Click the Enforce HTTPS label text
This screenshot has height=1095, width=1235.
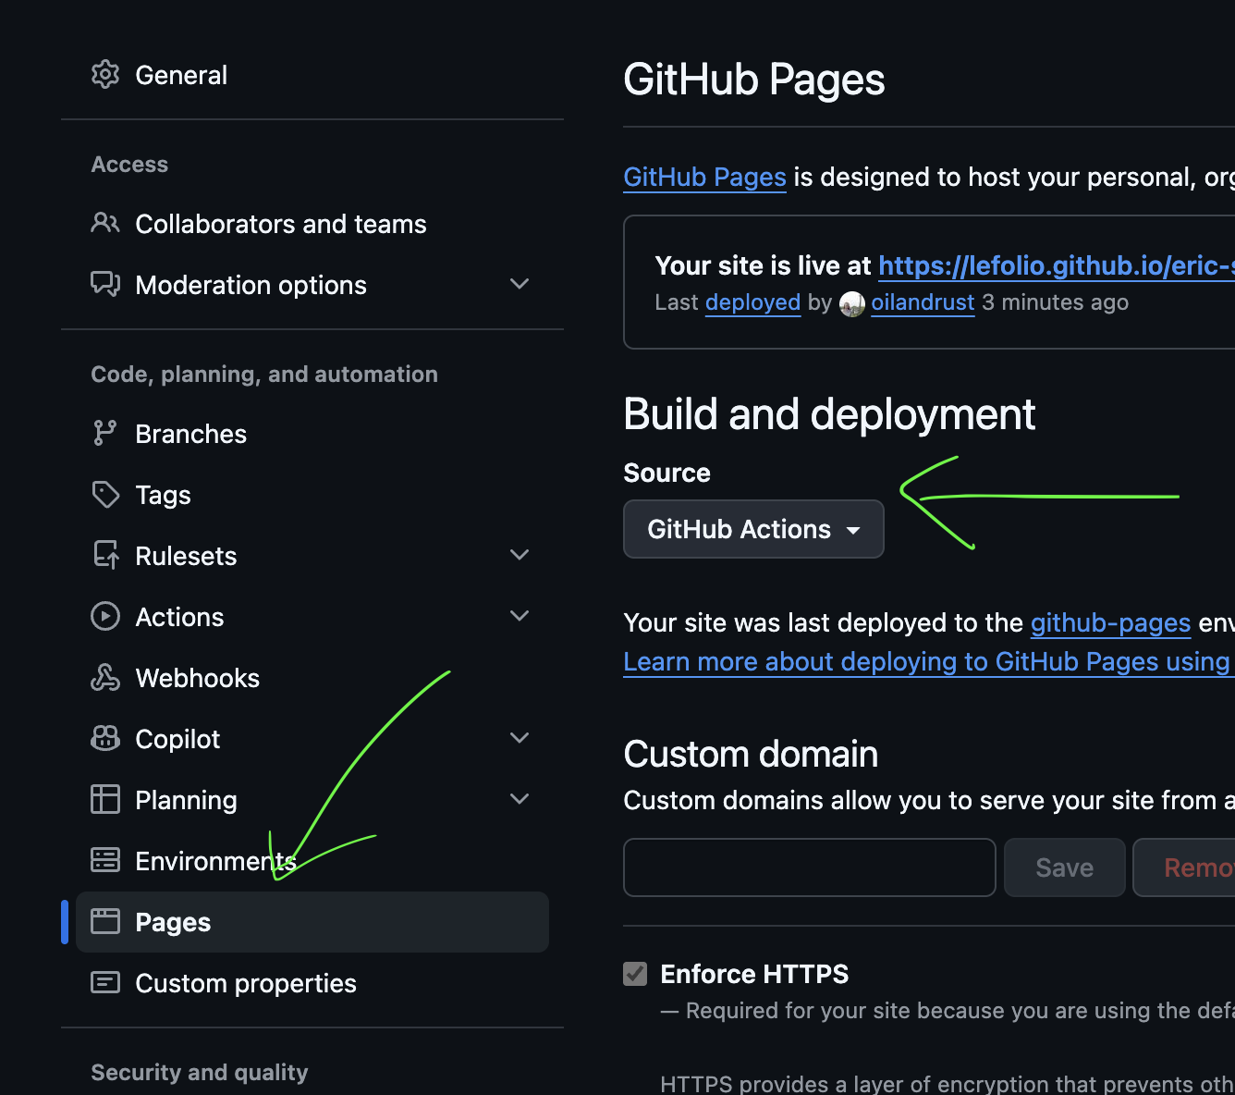click(754, 974)
